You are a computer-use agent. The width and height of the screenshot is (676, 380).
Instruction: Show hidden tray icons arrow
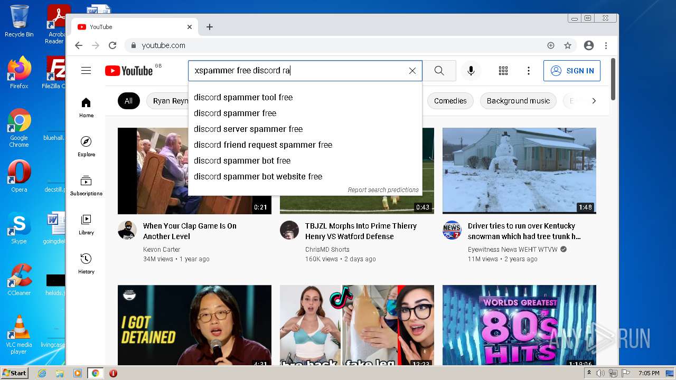pos(589,373)
